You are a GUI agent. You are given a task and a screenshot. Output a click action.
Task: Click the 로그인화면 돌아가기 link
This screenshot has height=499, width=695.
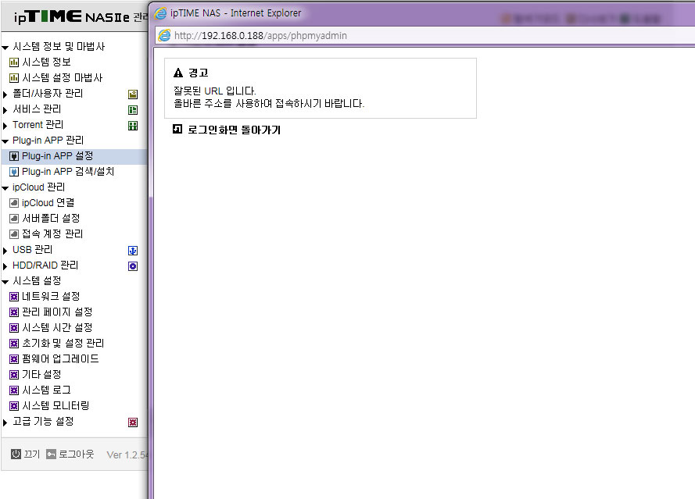[x=234, y=130]
